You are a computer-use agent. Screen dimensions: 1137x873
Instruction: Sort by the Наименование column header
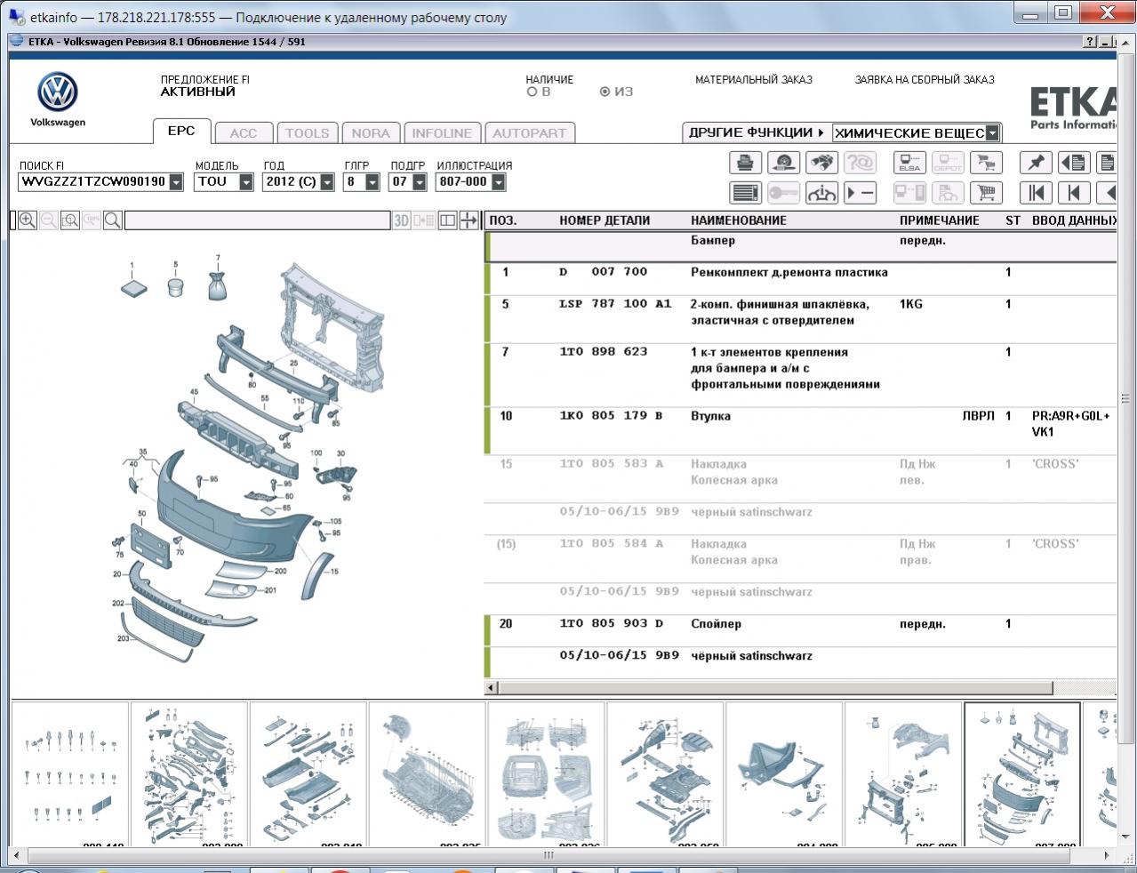click(x=739, y=220)
